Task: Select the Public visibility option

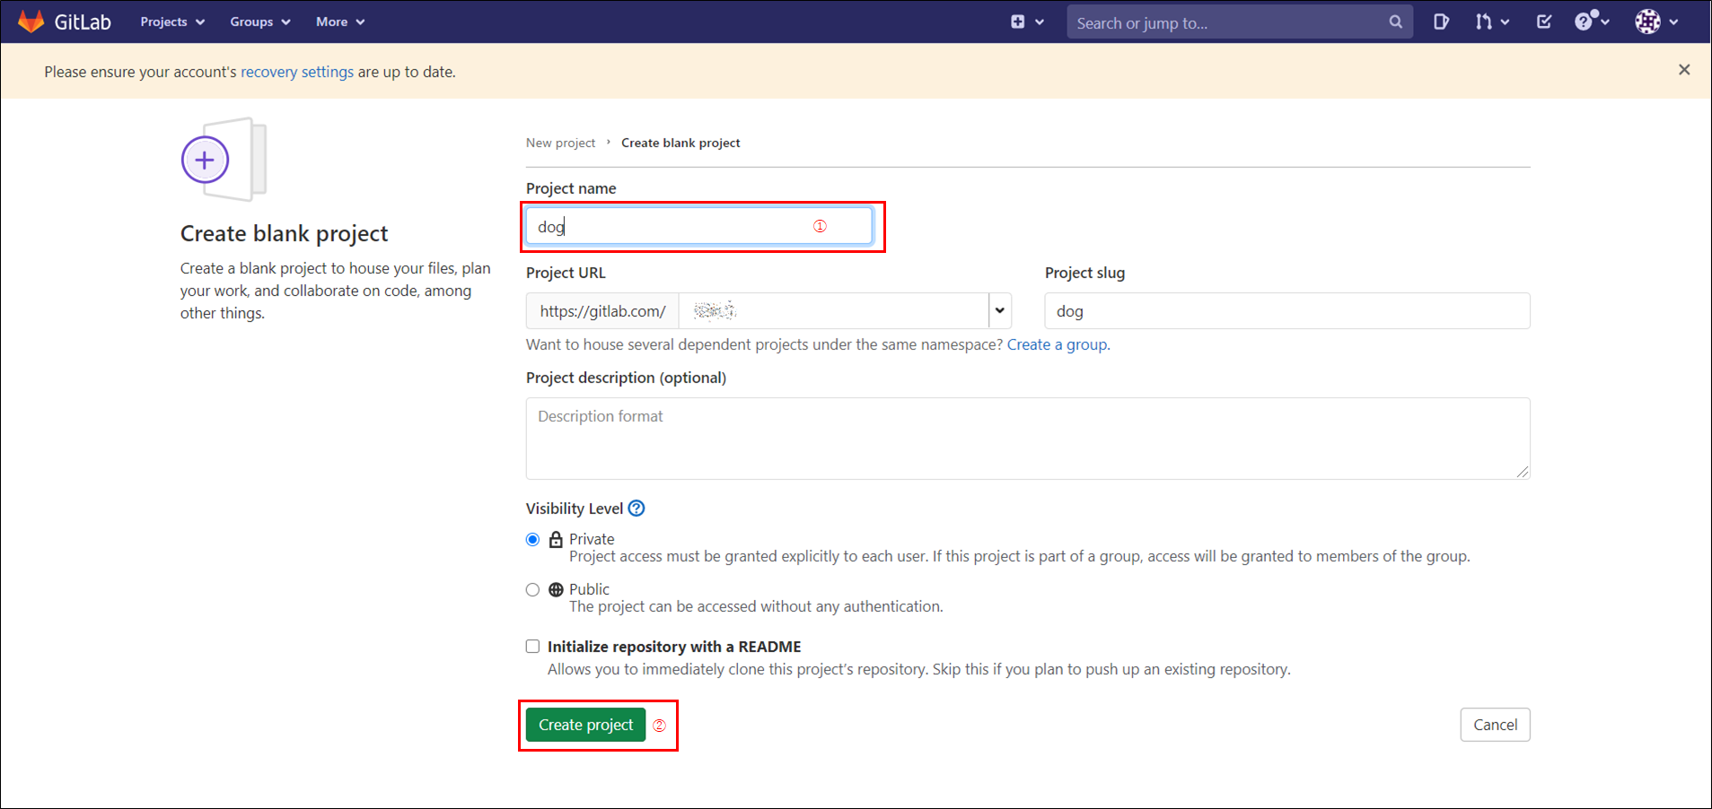Action: (x=532, y=589)
